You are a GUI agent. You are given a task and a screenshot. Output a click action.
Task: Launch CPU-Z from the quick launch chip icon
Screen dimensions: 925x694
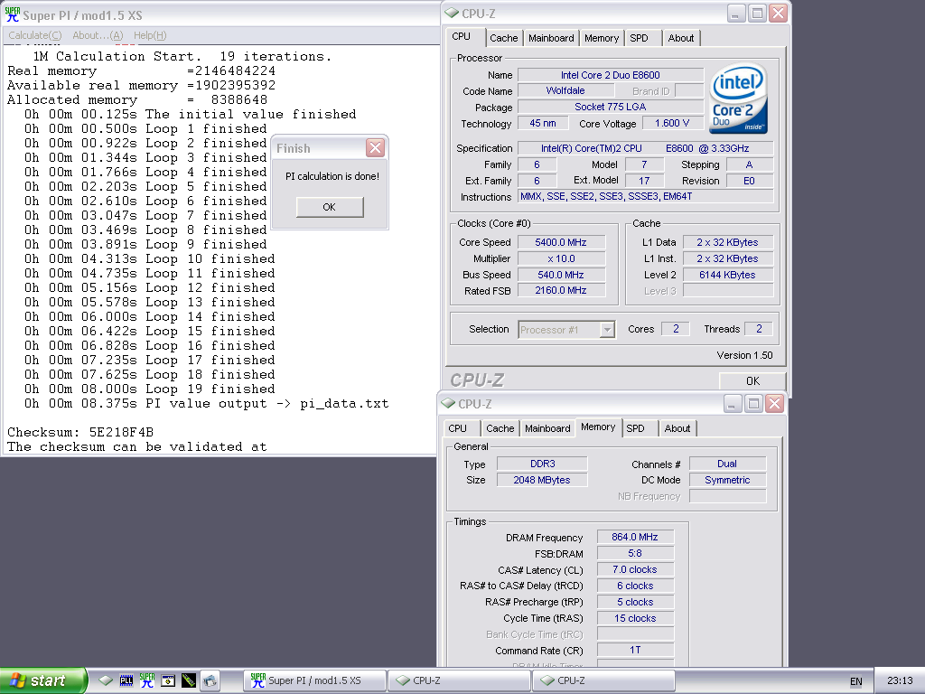[106, 680]
